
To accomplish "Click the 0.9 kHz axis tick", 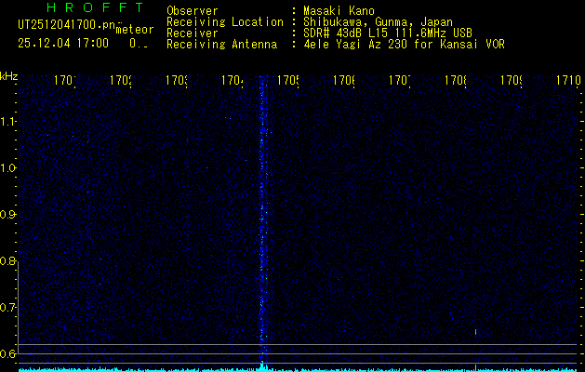I will 8,215.
